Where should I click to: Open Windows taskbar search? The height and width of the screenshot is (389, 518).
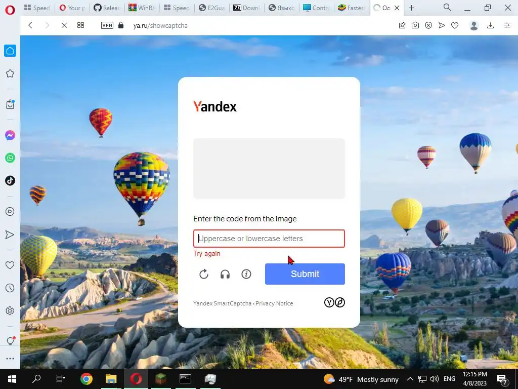36,379
